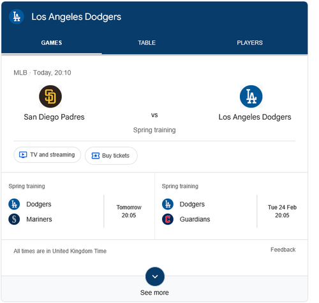Switch to the PLAYERS tab
This screenshot has width=319, height=303.
click(249, 43)
